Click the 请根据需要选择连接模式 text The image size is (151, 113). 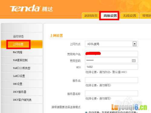coord(66,107)
